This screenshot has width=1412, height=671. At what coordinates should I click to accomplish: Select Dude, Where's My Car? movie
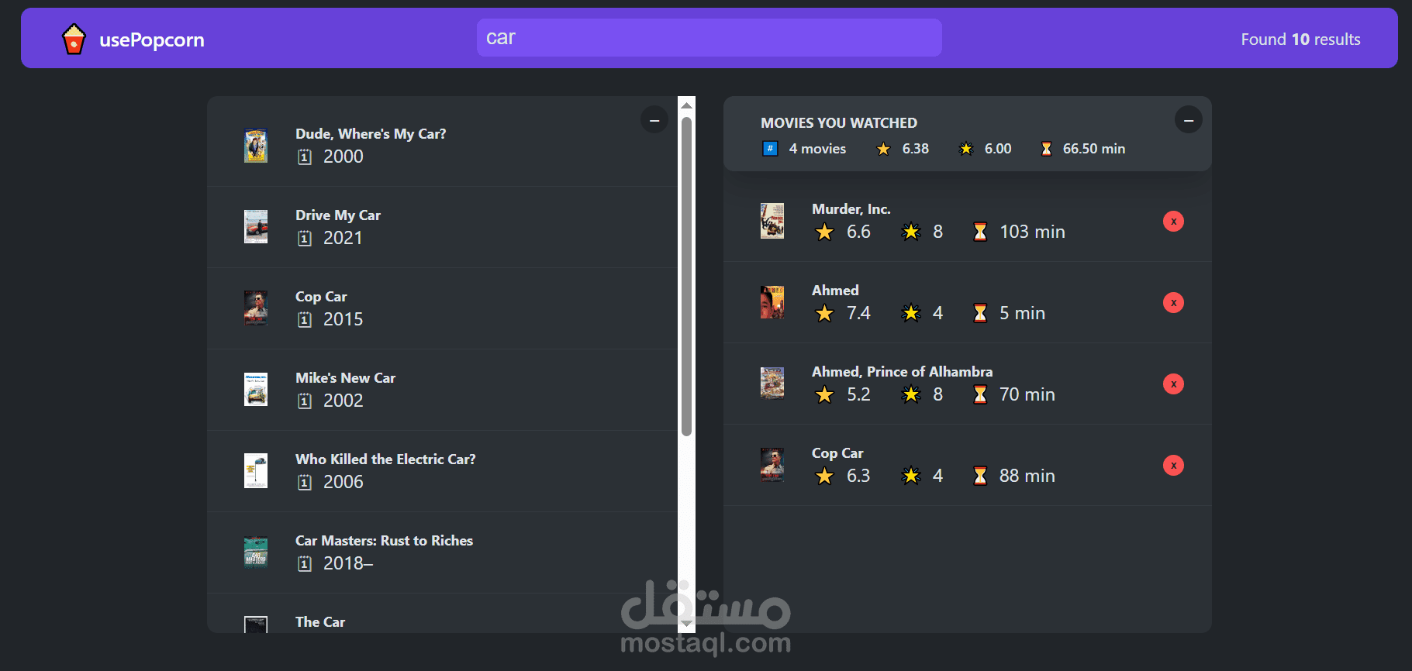coord(442,146)
